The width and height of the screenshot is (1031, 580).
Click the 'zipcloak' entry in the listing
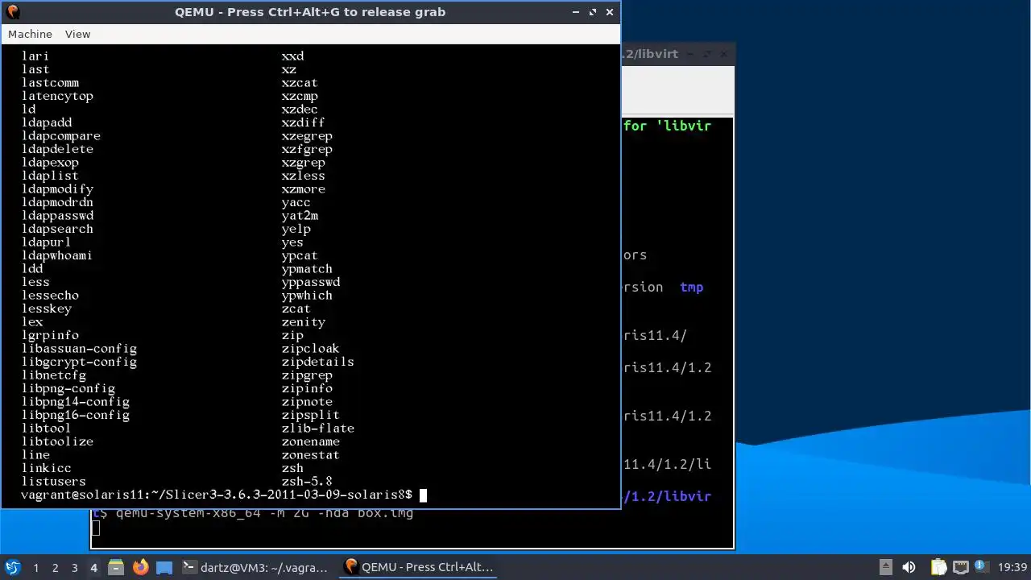tap(310, 348)
